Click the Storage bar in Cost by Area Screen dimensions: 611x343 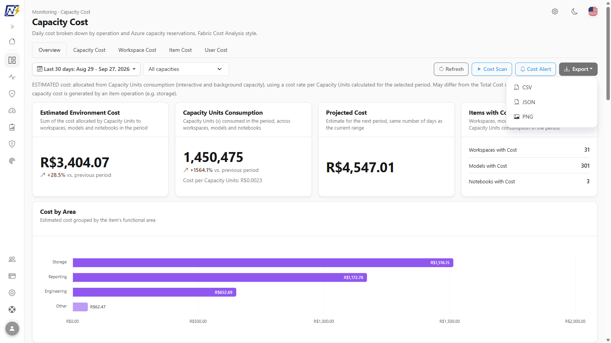coord(263,263)
